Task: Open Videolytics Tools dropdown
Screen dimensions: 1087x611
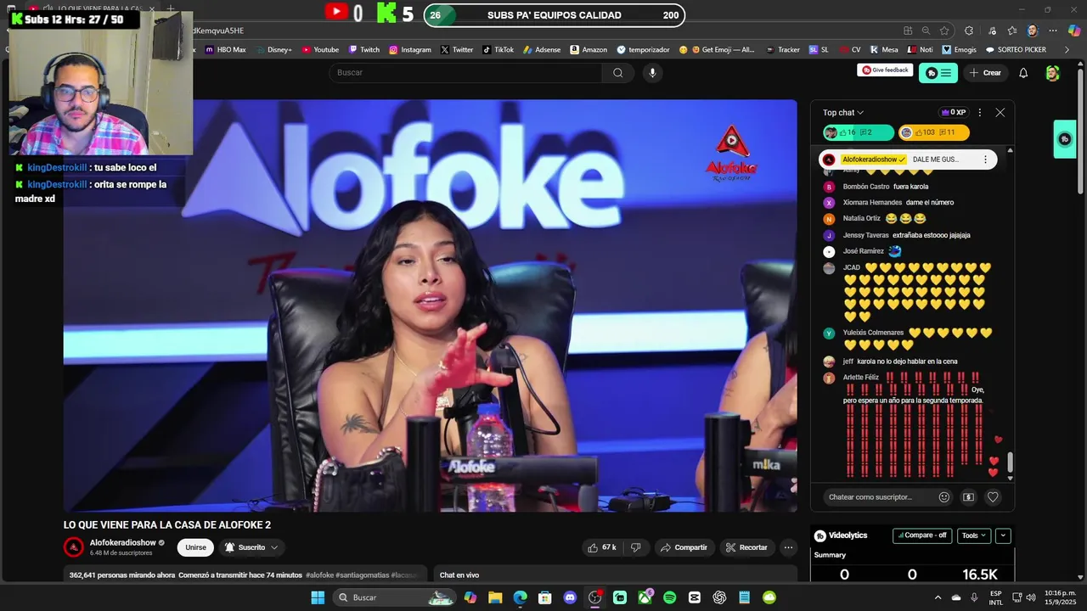Action: pos(974,535)
